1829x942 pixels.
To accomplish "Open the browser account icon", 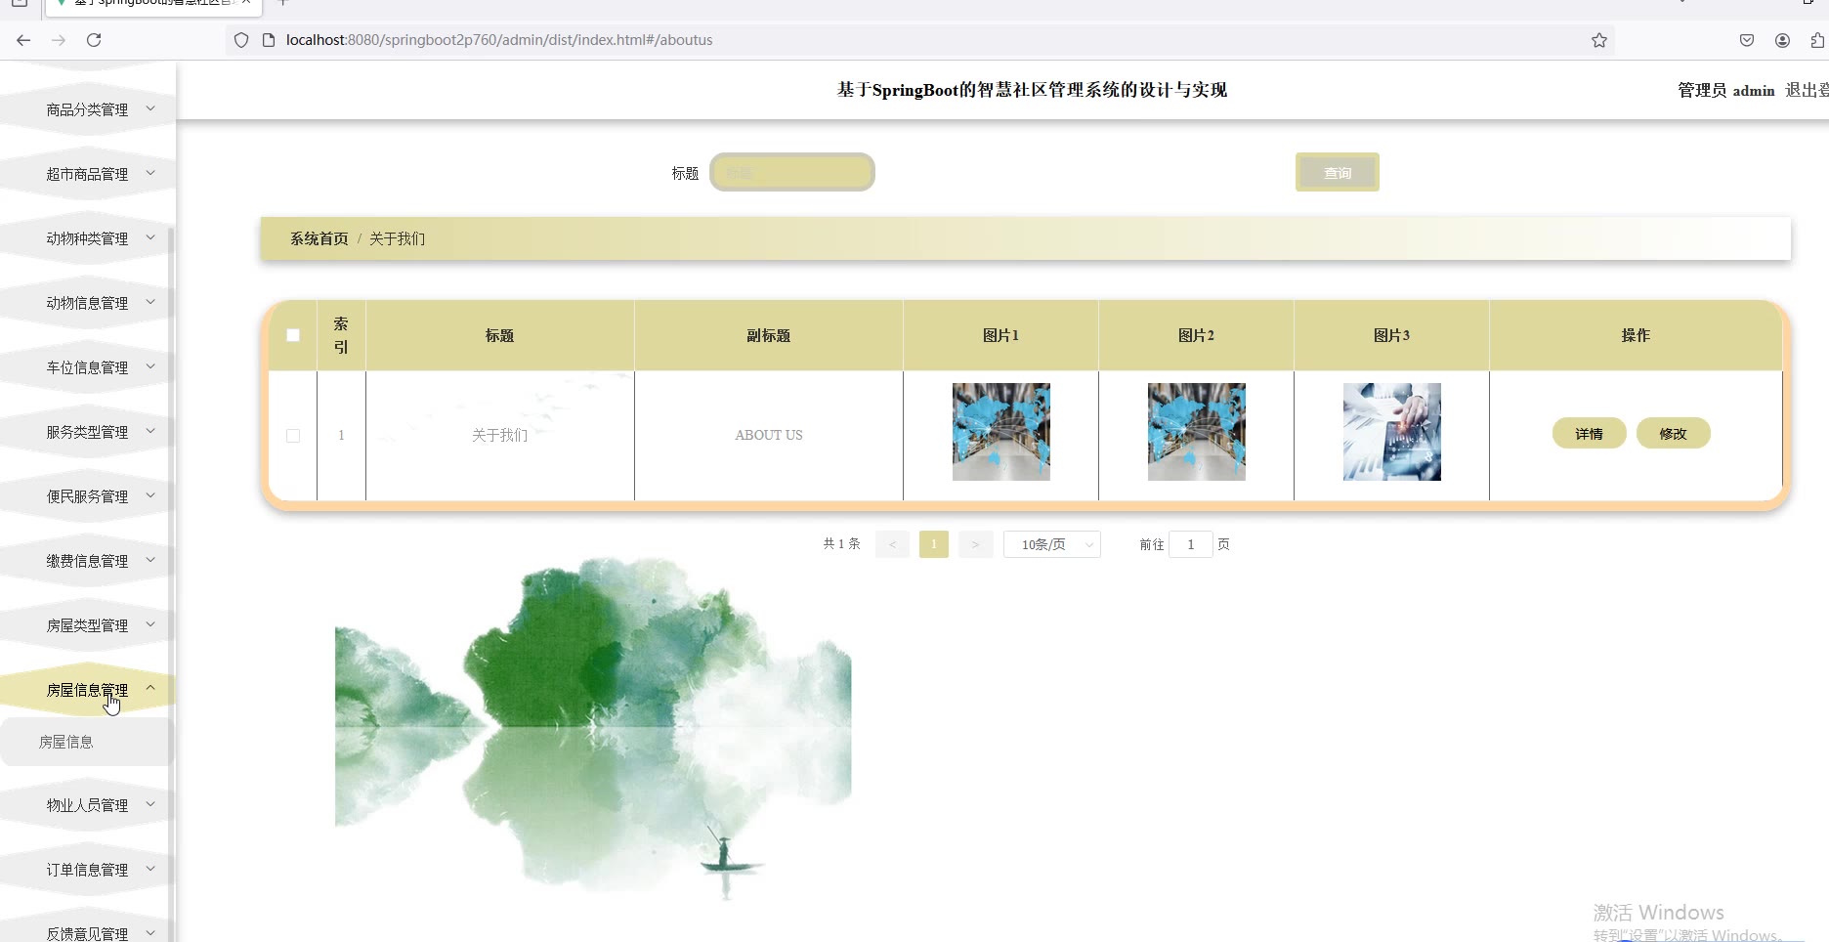I will click(x=1782, y=40).
